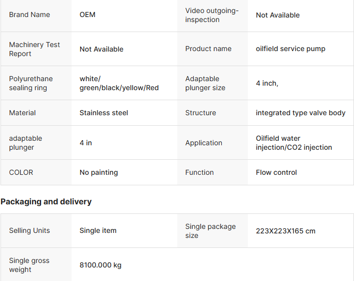Click the 'Polyurethane sealing ring' label
Viewport: 354px width, 281px height.
(x=31, y=83)
